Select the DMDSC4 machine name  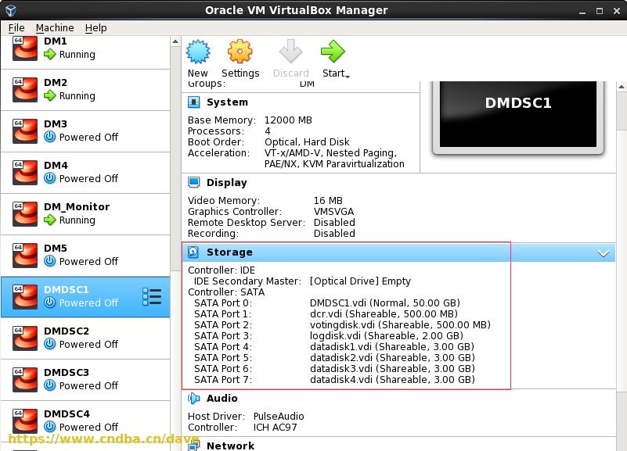[67, 414]
